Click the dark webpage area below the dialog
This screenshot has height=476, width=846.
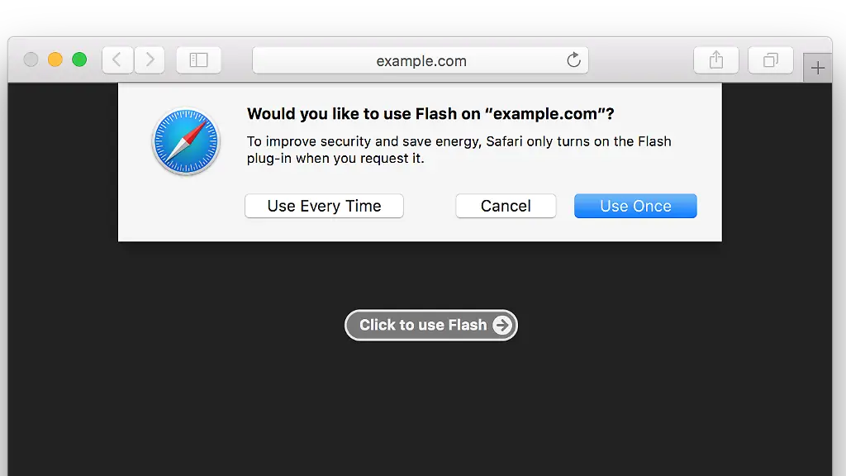click(x=421, y=397)
